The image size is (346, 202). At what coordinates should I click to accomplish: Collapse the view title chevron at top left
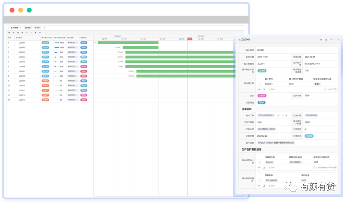pyautogui.click(x=8, y=28)
